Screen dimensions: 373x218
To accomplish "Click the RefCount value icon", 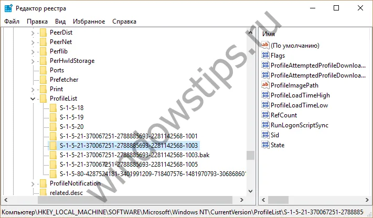I will [265, 115].
